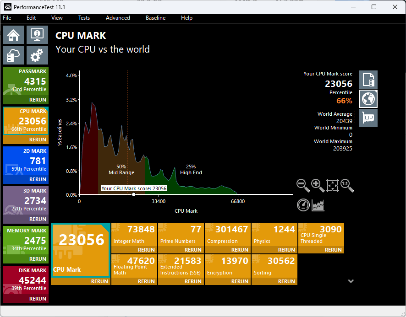Rerun the Integer Math test
This screenshot has width=406, height=317.
pos(146,250)
